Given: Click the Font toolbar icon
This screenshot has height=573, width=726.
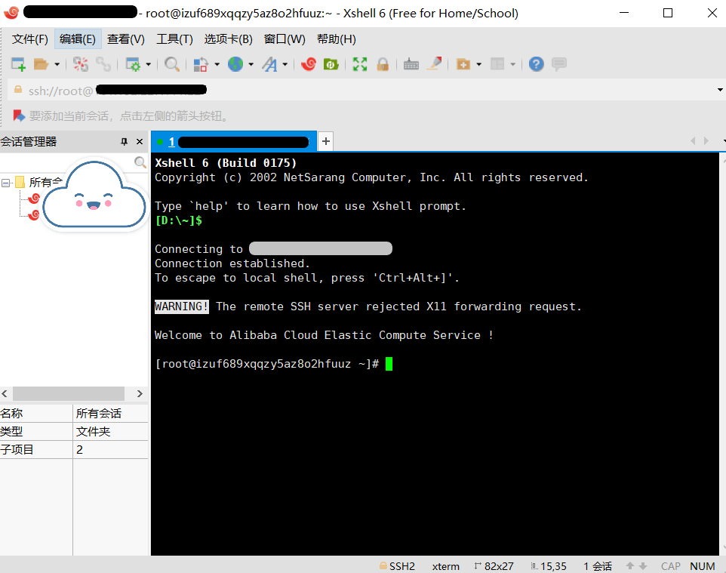Looking at the screenshot, I should pos(269,64).
